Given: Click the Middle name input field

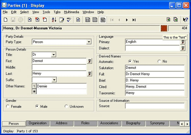Looking at the screenshot, I should [x=59, y=67].
